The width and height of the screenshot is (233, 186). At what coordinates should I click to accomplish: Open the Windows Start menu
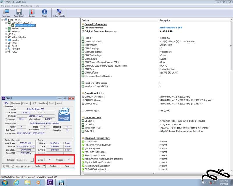(x=4, y=182)
